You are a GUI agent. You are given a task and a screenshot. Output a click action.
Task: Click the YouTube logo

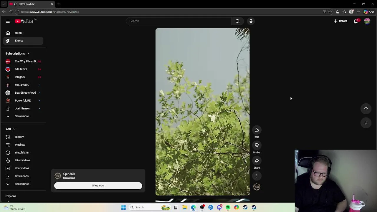[24, 21]
